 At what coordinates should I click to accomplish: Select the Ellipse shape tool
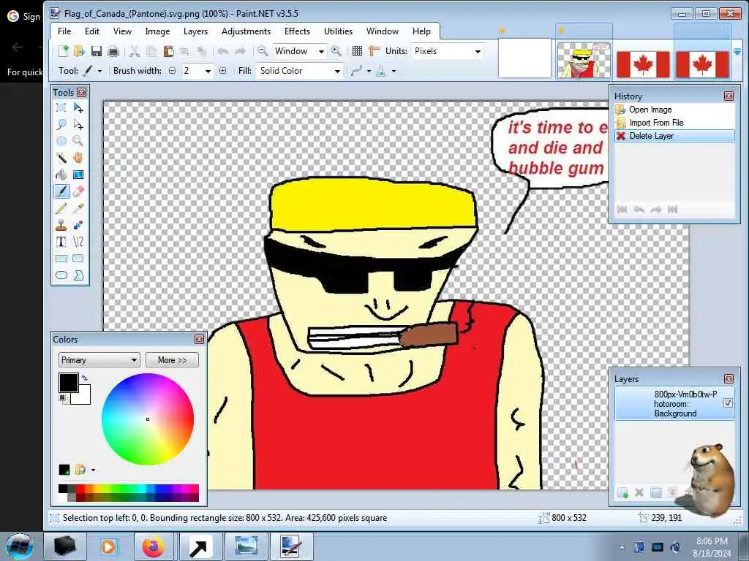click(61, 275)
